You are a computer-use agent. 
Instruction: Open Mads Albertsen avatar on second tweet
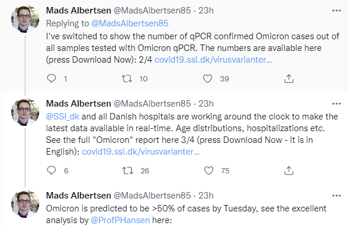point(25,112)
